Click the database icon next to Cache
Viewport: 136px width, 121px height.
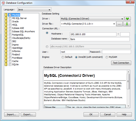tap(6, 61)
